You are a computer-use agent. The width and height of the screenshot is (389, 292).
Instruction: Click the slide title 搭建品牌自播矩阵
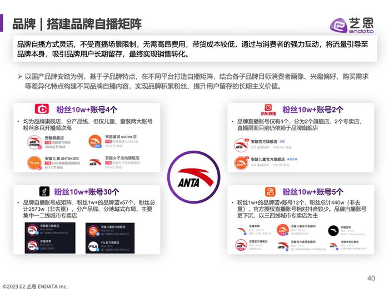pos(94,24)
